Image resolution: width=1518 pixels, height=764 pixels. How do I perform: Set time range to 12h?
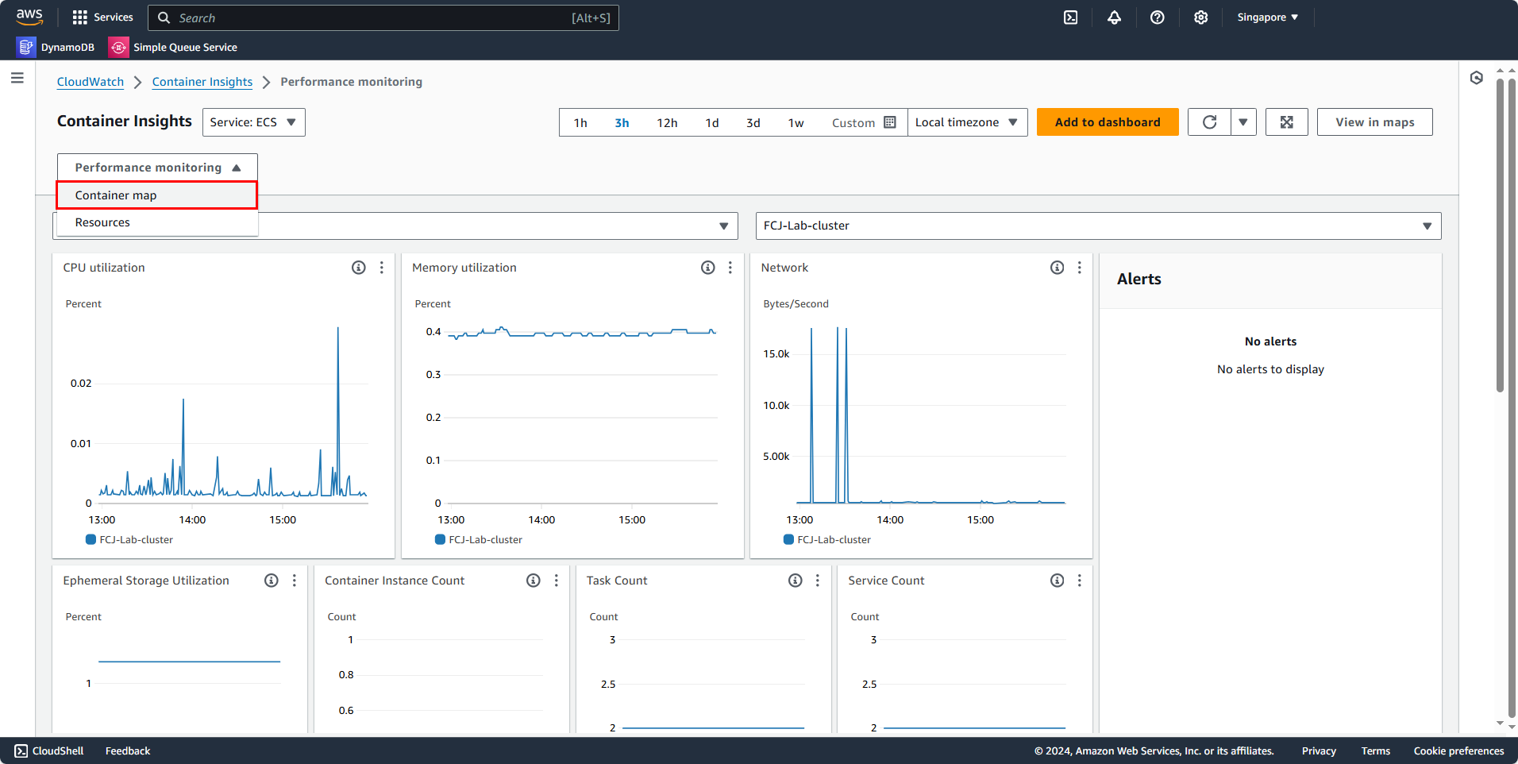tap(667, 122)
